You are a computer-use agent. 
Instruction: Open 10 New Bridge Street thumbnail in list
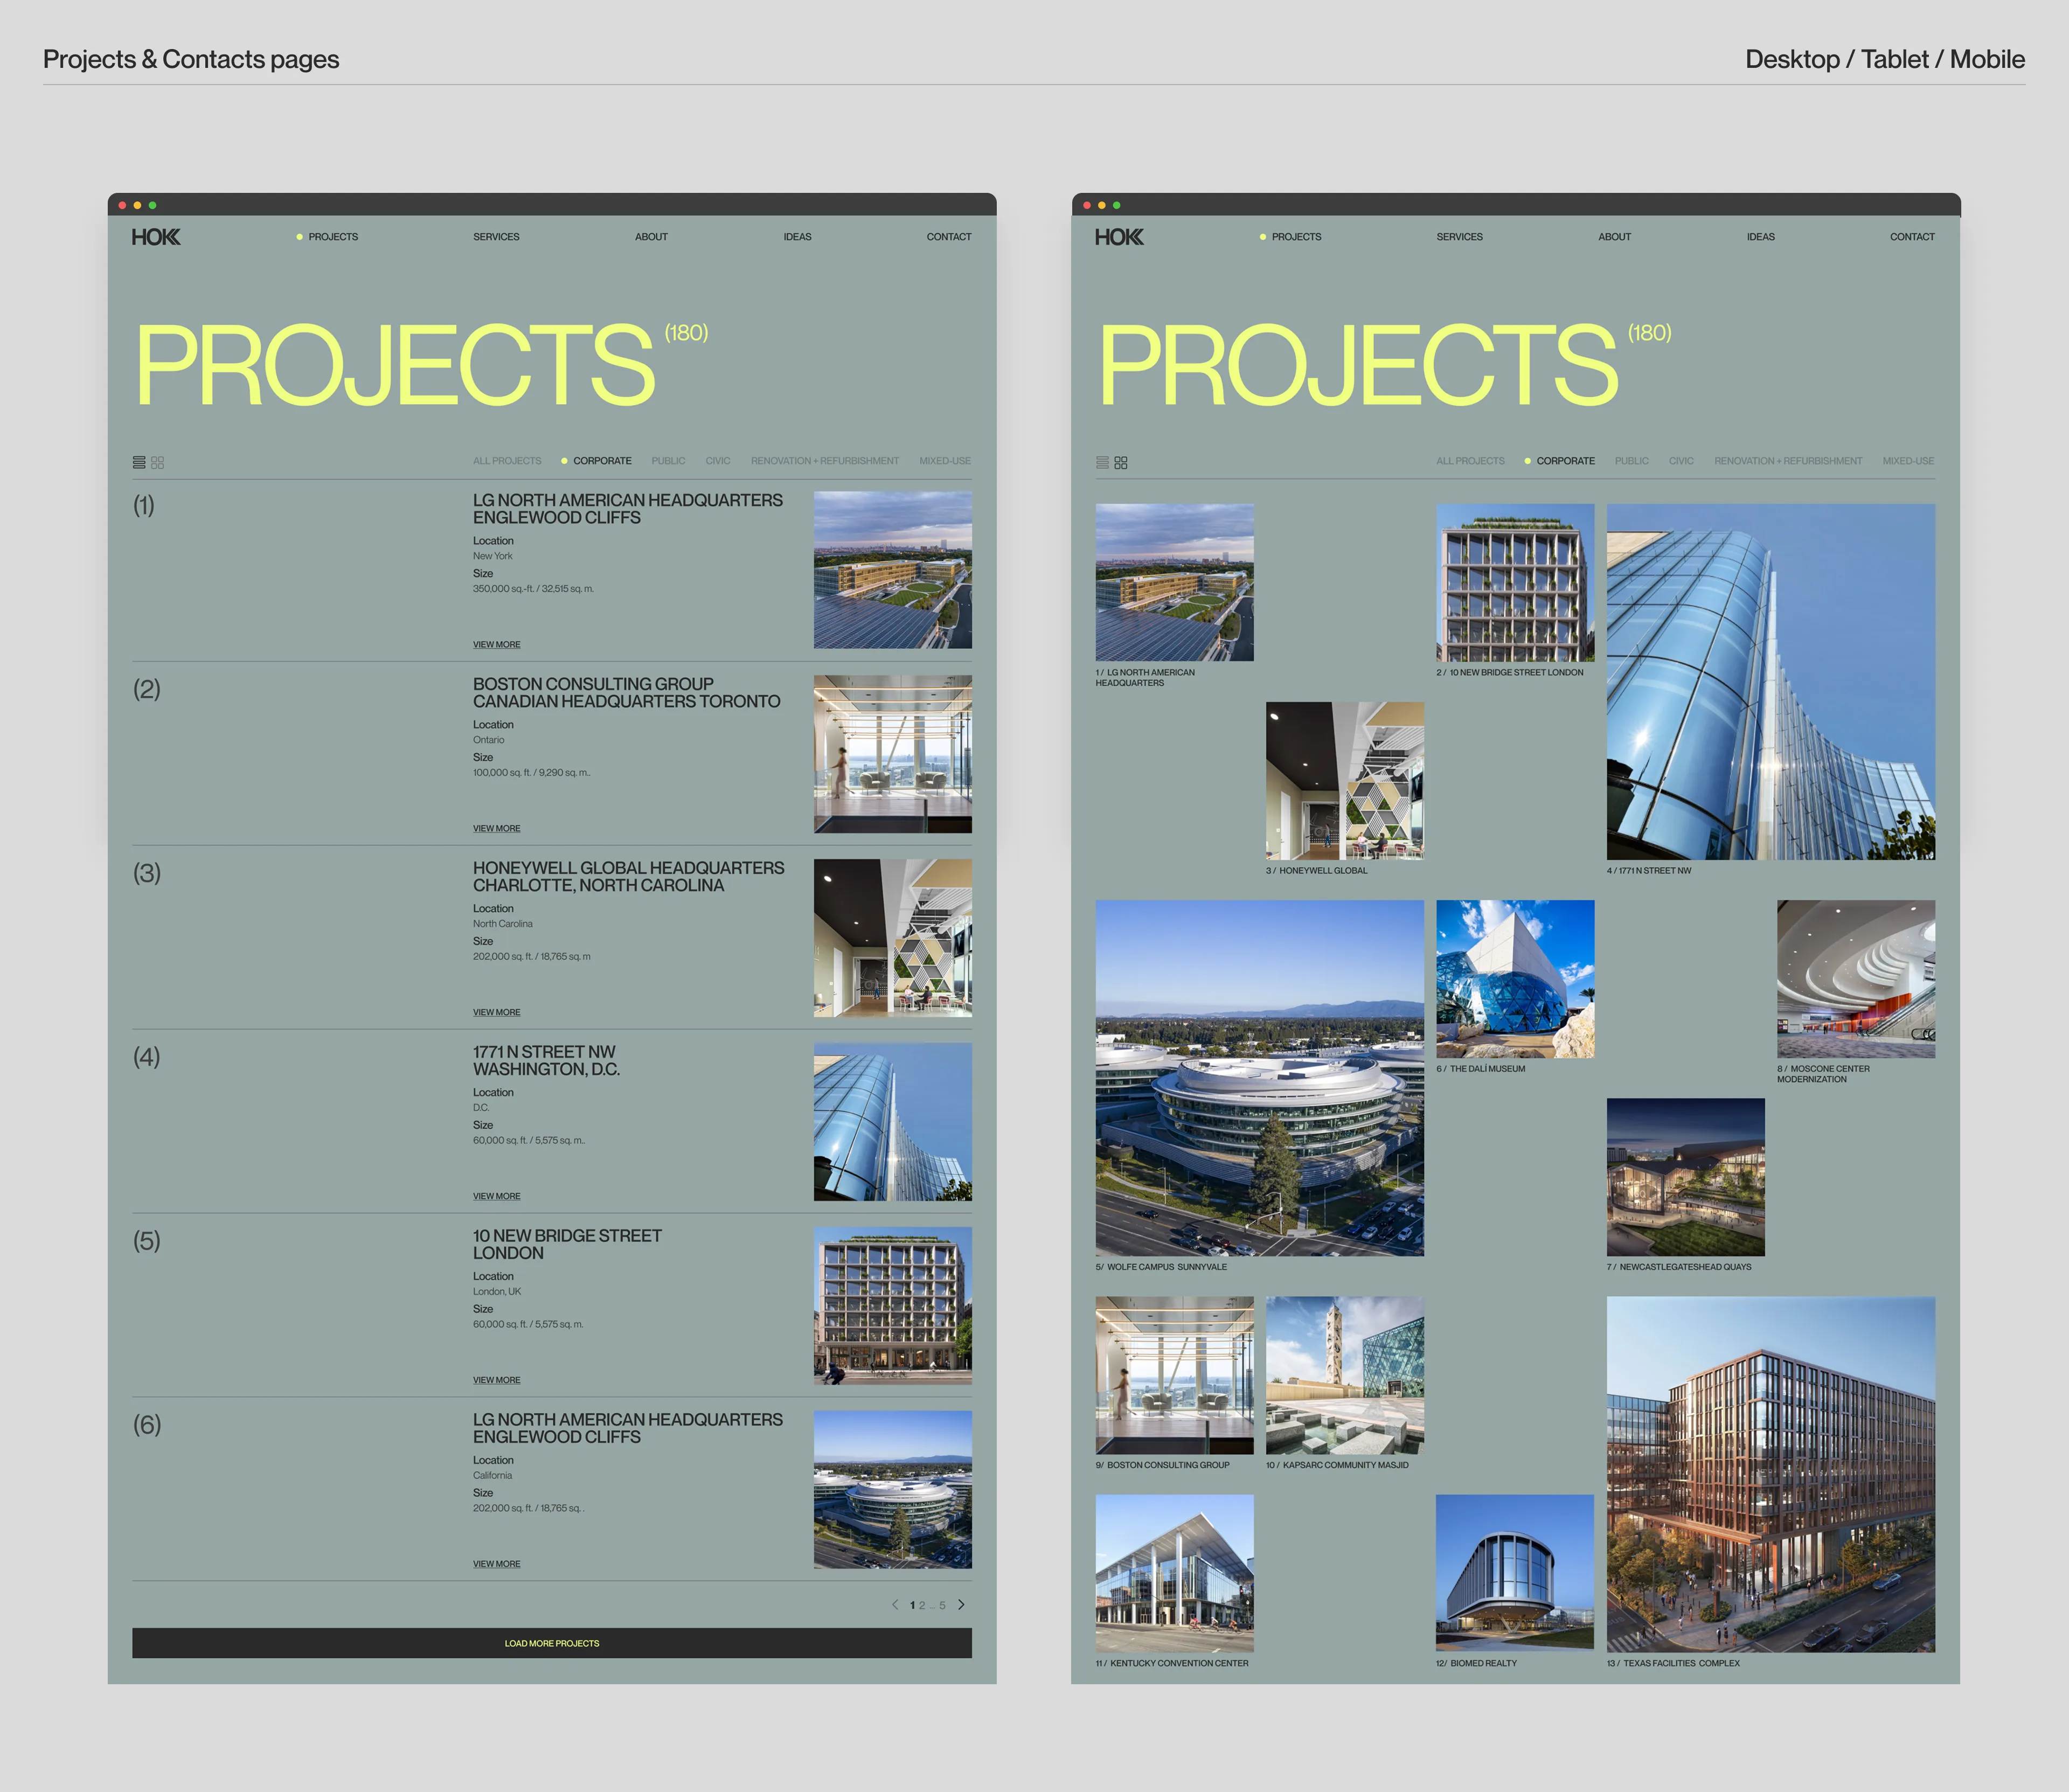pyautogui.click(x=893, y=1306)
